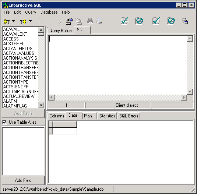
Task: Click the first checkmark commit icon
Action: (124, 21)
